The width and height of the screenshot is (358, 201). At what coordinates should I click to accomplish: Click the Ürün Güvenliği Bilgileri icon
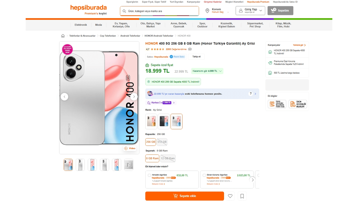pos(298,104)
